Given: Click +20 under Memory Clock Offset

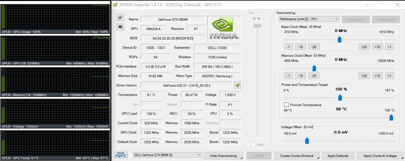Looking at the screenshot, I should tap(364, 75).
